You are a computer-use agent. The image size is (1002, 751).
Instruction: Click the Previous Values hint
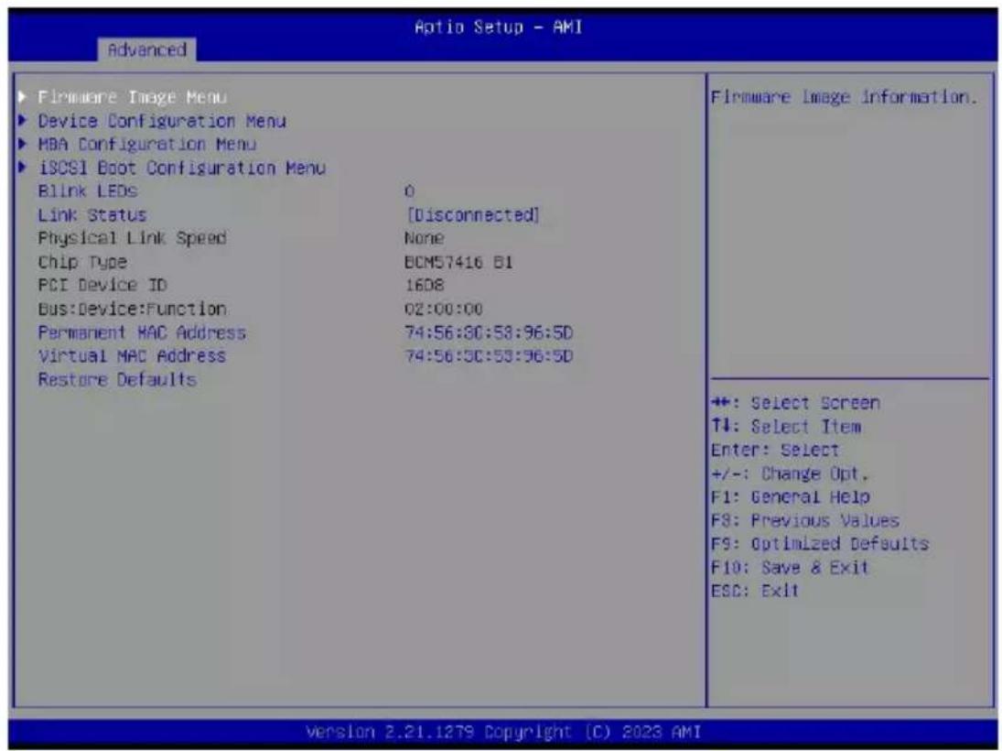(805, 520)
